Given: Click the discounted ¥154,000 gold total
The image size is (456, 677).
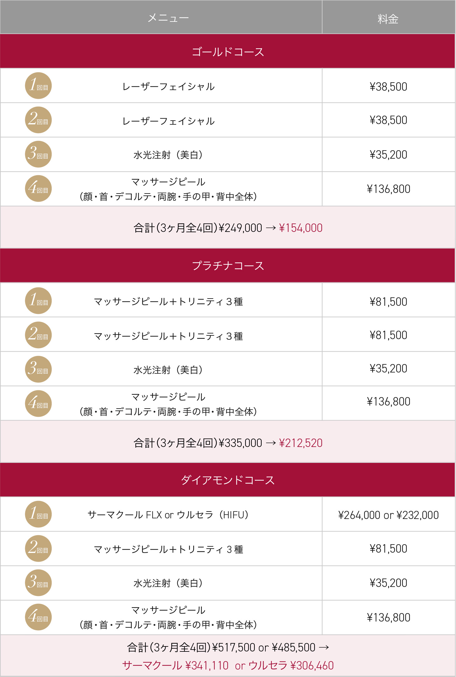Looking at the screenshot, I should pos(301,228).
